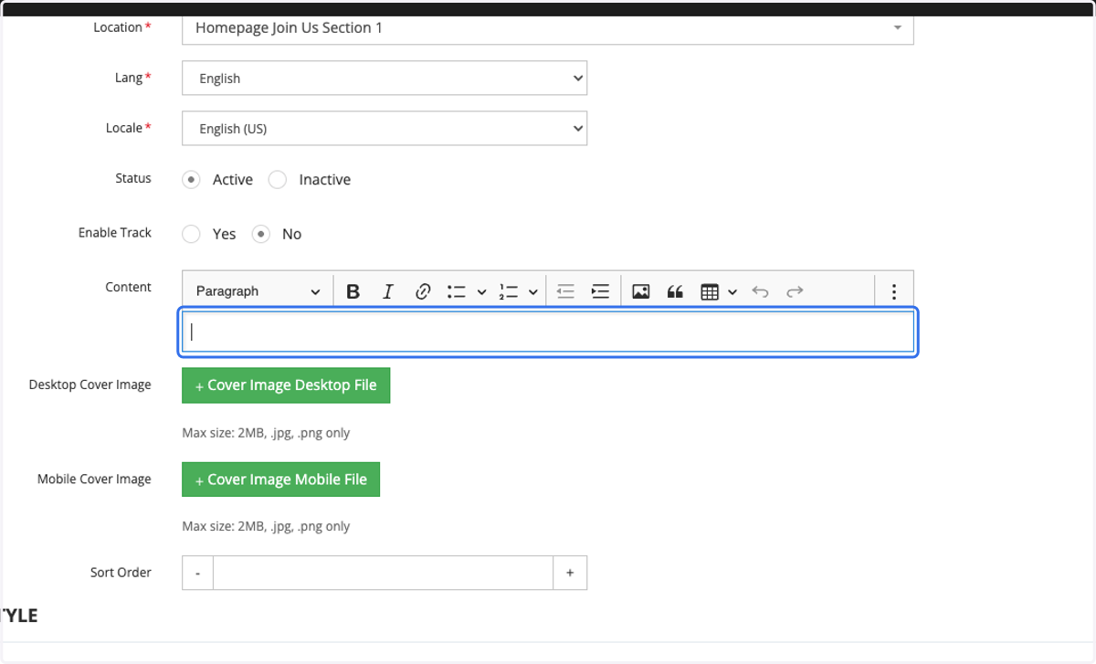The image size is (1096, 664).
Task: Open table options dropdown arrow
Action: pyautogui.click(x=732, y=291)
